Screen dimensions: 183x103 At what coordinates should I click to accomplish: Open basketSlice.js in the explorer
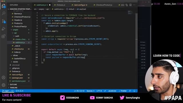20,59
